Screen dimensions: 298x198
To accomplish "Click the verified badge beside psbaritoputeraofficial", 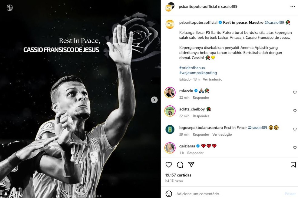I will coord(220,22).
